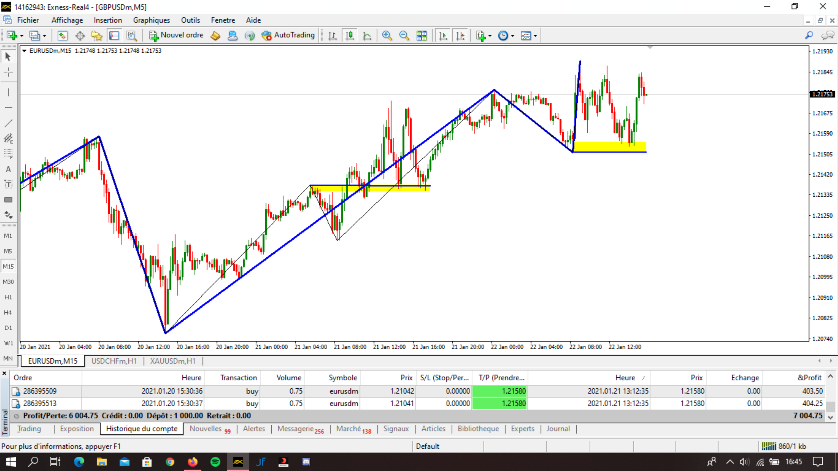
Task: Pick the text label tool
Action: (8, 185)
